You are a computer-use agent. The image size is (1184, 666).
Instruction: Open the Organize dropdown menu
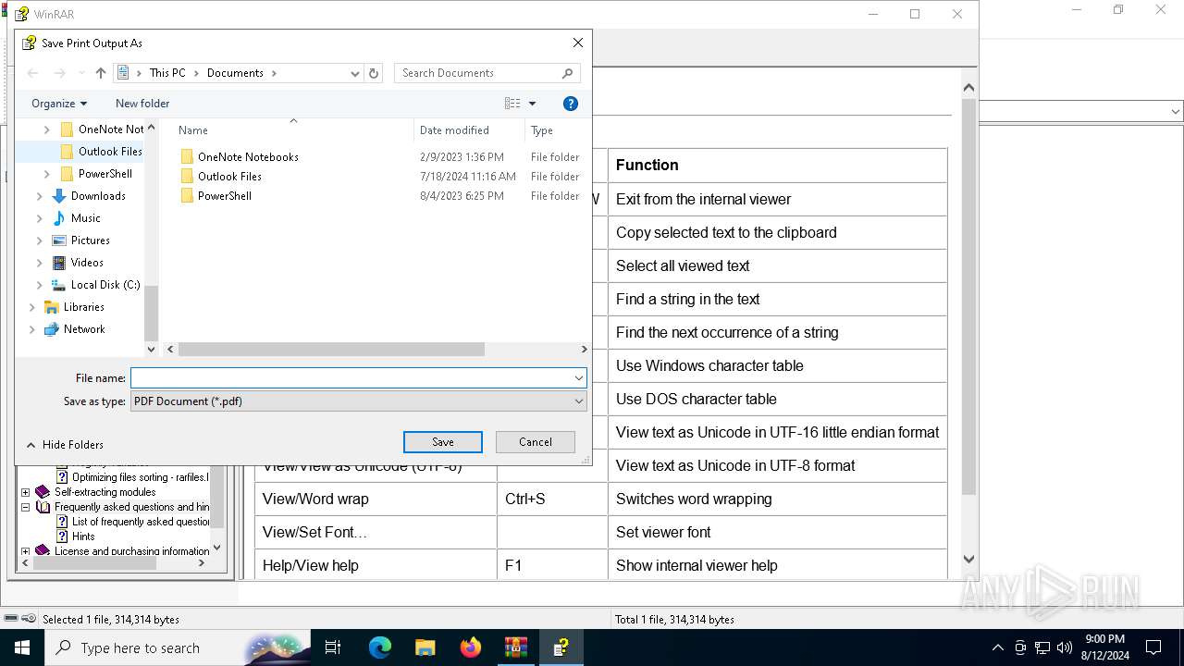pyautogui.click(x=59, y=104)
